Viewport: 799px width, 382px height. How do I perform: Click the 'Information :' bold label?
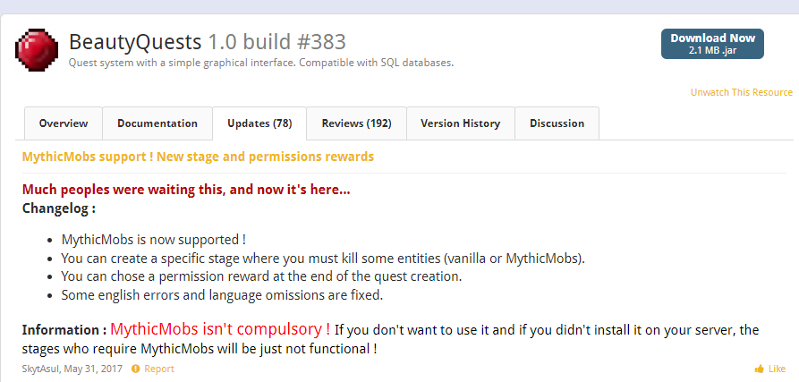pos(64,330)
